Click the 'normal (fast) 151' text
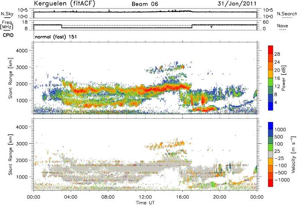Viewport: 297px width, 205px height. coord(56,37)
